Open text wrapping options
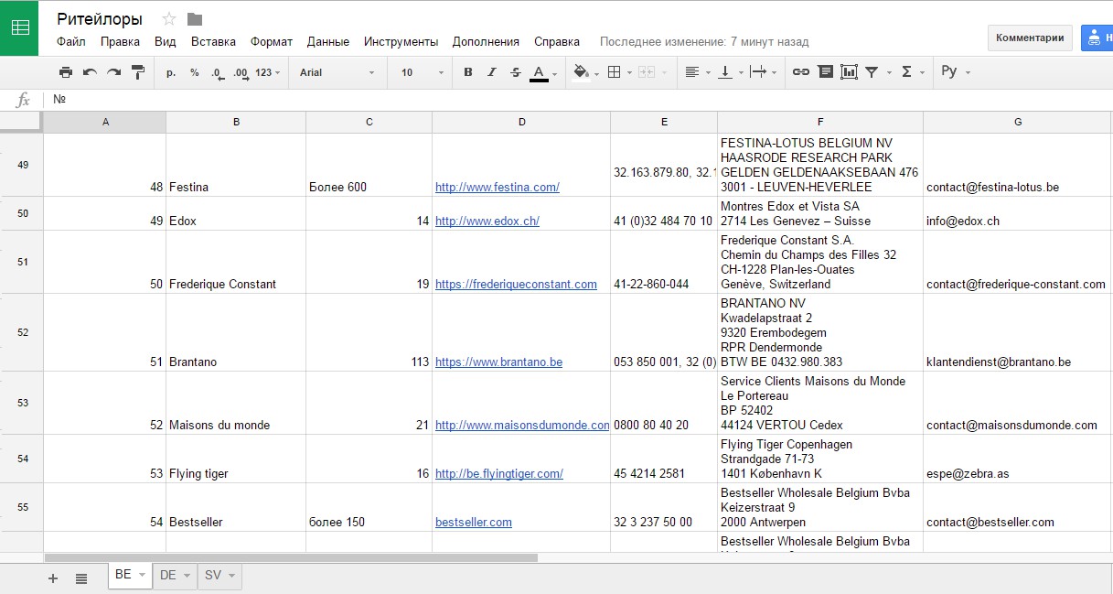This screenshot has height=594, width=1113. pyautogui.click(x=763, y=72)
